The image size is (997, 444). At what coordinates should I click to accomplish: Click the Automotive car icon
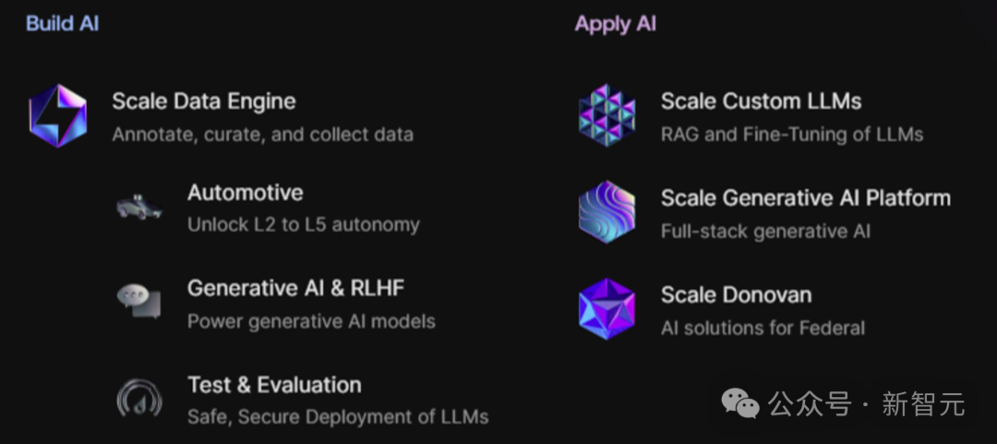point(139,207)
